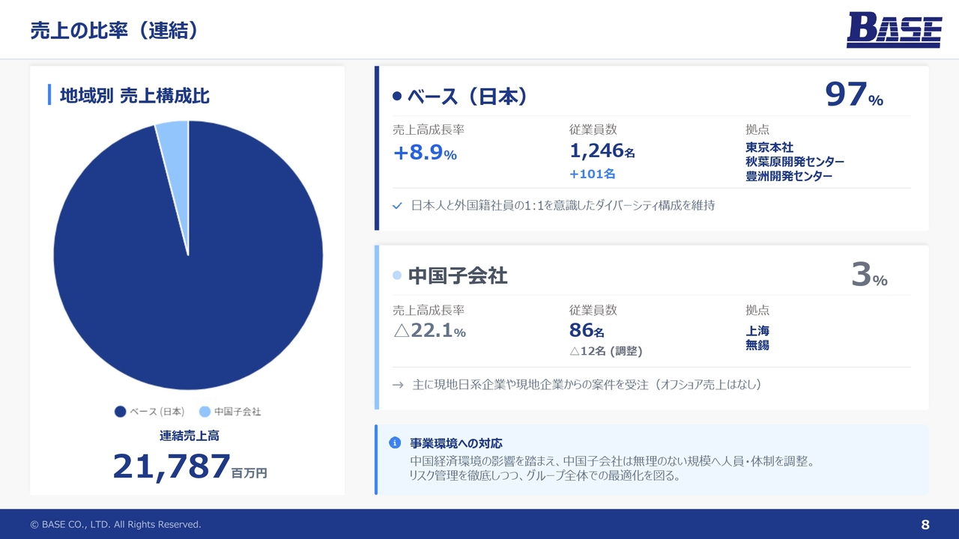
Task: Select the light blue bullet beside 中国子会社 heading
Action: click(x=397, y=275)
